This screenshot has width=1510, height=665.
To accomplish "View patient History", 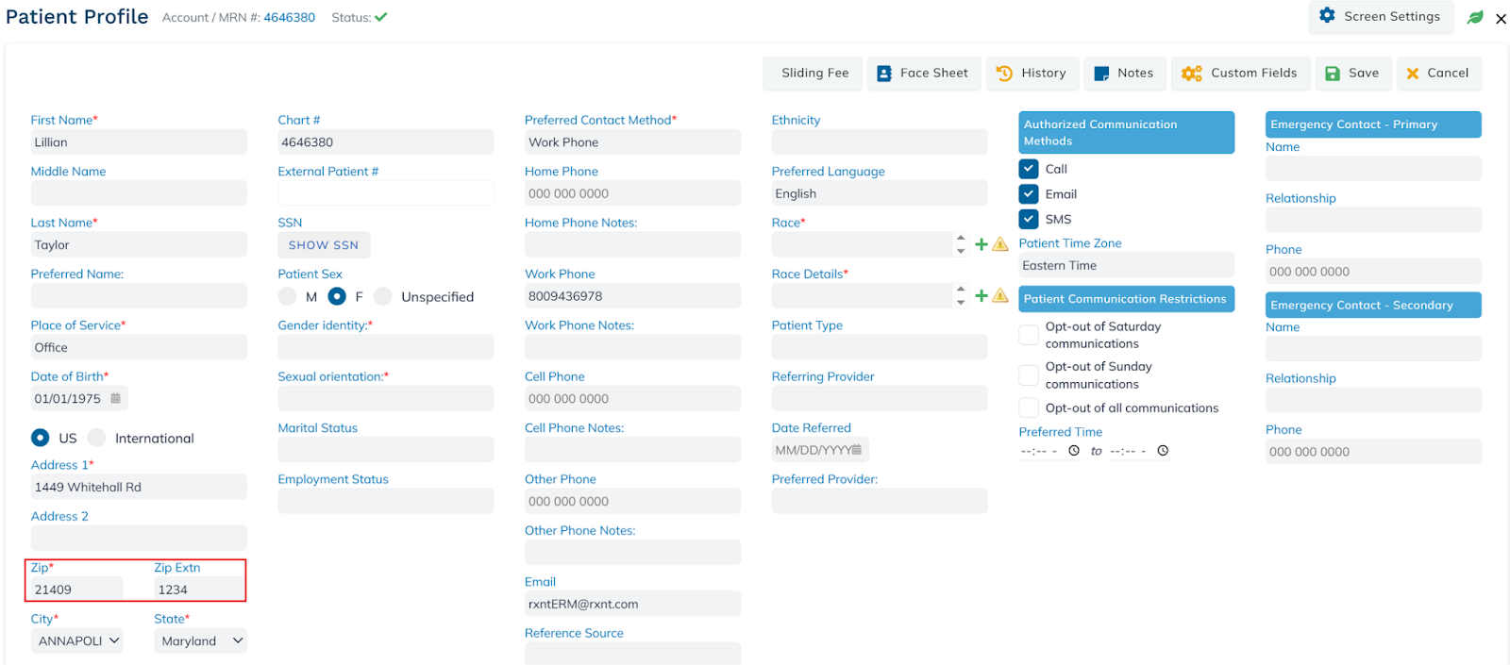I will coord(1032,73).
